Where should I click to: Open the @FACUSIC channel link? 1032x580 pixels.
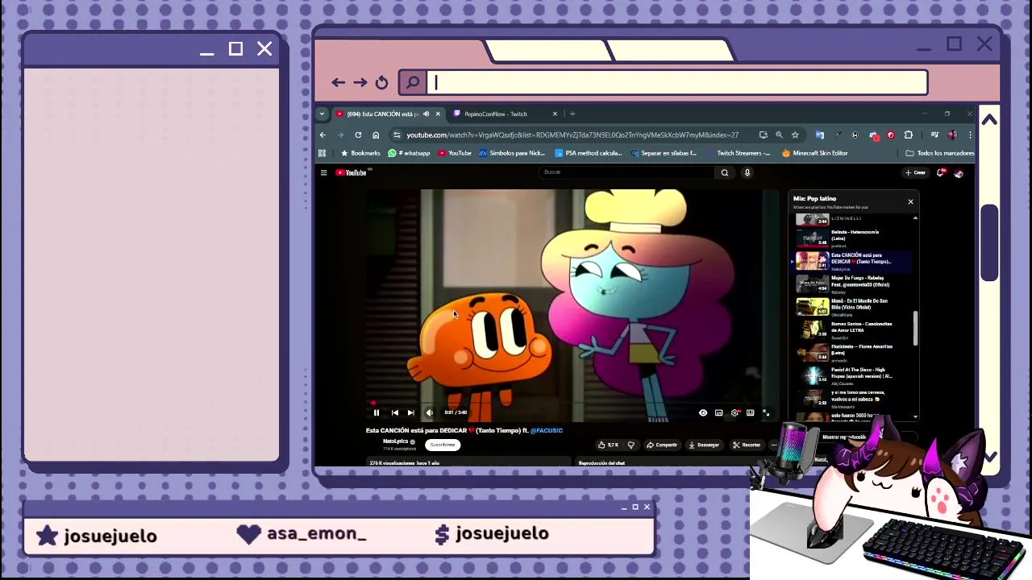tap(547, 430)
